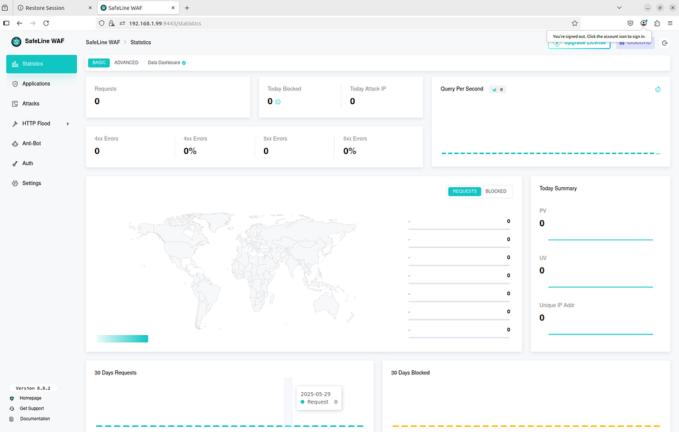
Task: Reload the page with the refresh icon
Action: pyautogui.click(x=46, y=23)
